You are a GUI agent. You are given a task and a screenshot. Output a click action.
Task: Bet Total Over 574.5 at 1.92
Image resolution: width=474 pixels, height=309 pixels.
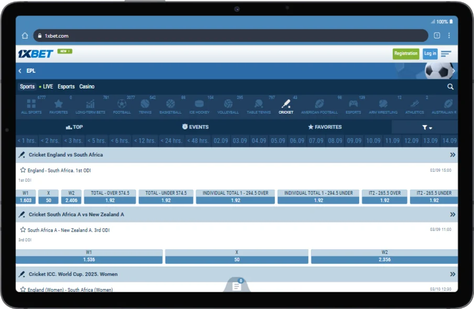tap(110, 197)
